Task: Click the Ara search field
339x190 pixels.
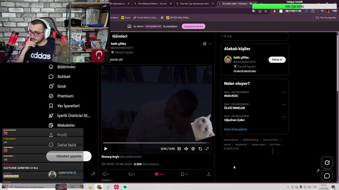Action: click(x=255, y=36)
